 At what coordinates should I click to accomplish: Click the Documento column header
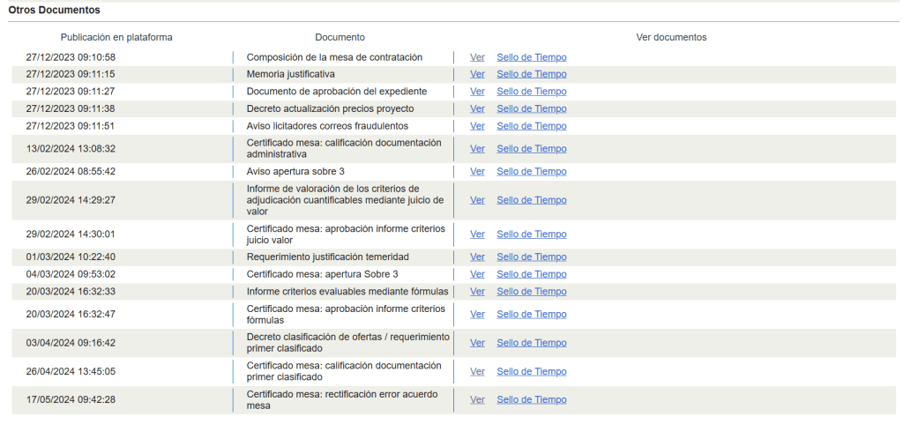pyautogui.click(x=340, y=37)
